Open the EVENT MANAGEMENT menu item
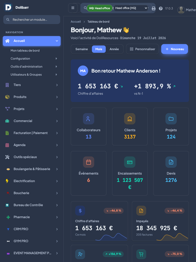Screen dimensions: 196x262 pos(32,253)
